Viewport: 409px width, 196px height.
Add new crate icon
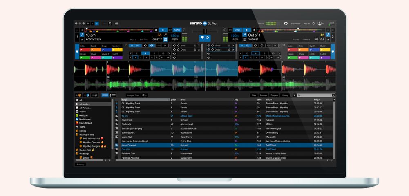pyautogui.click(x=78, y=95)
